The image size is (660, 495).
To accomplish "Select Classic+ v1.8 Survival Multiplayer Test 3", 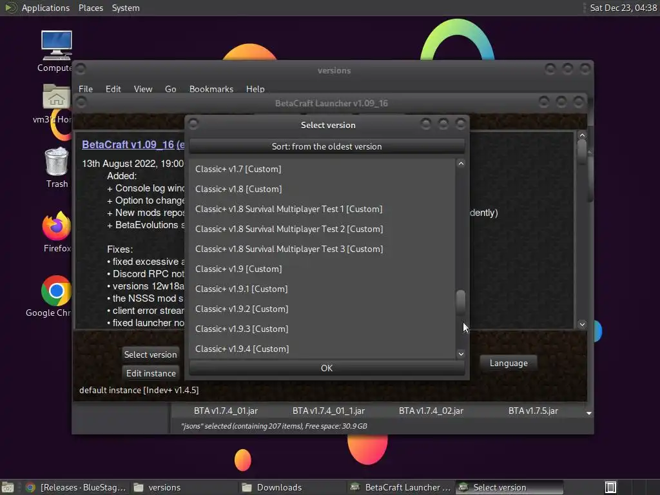I will [x=322, y=249].
